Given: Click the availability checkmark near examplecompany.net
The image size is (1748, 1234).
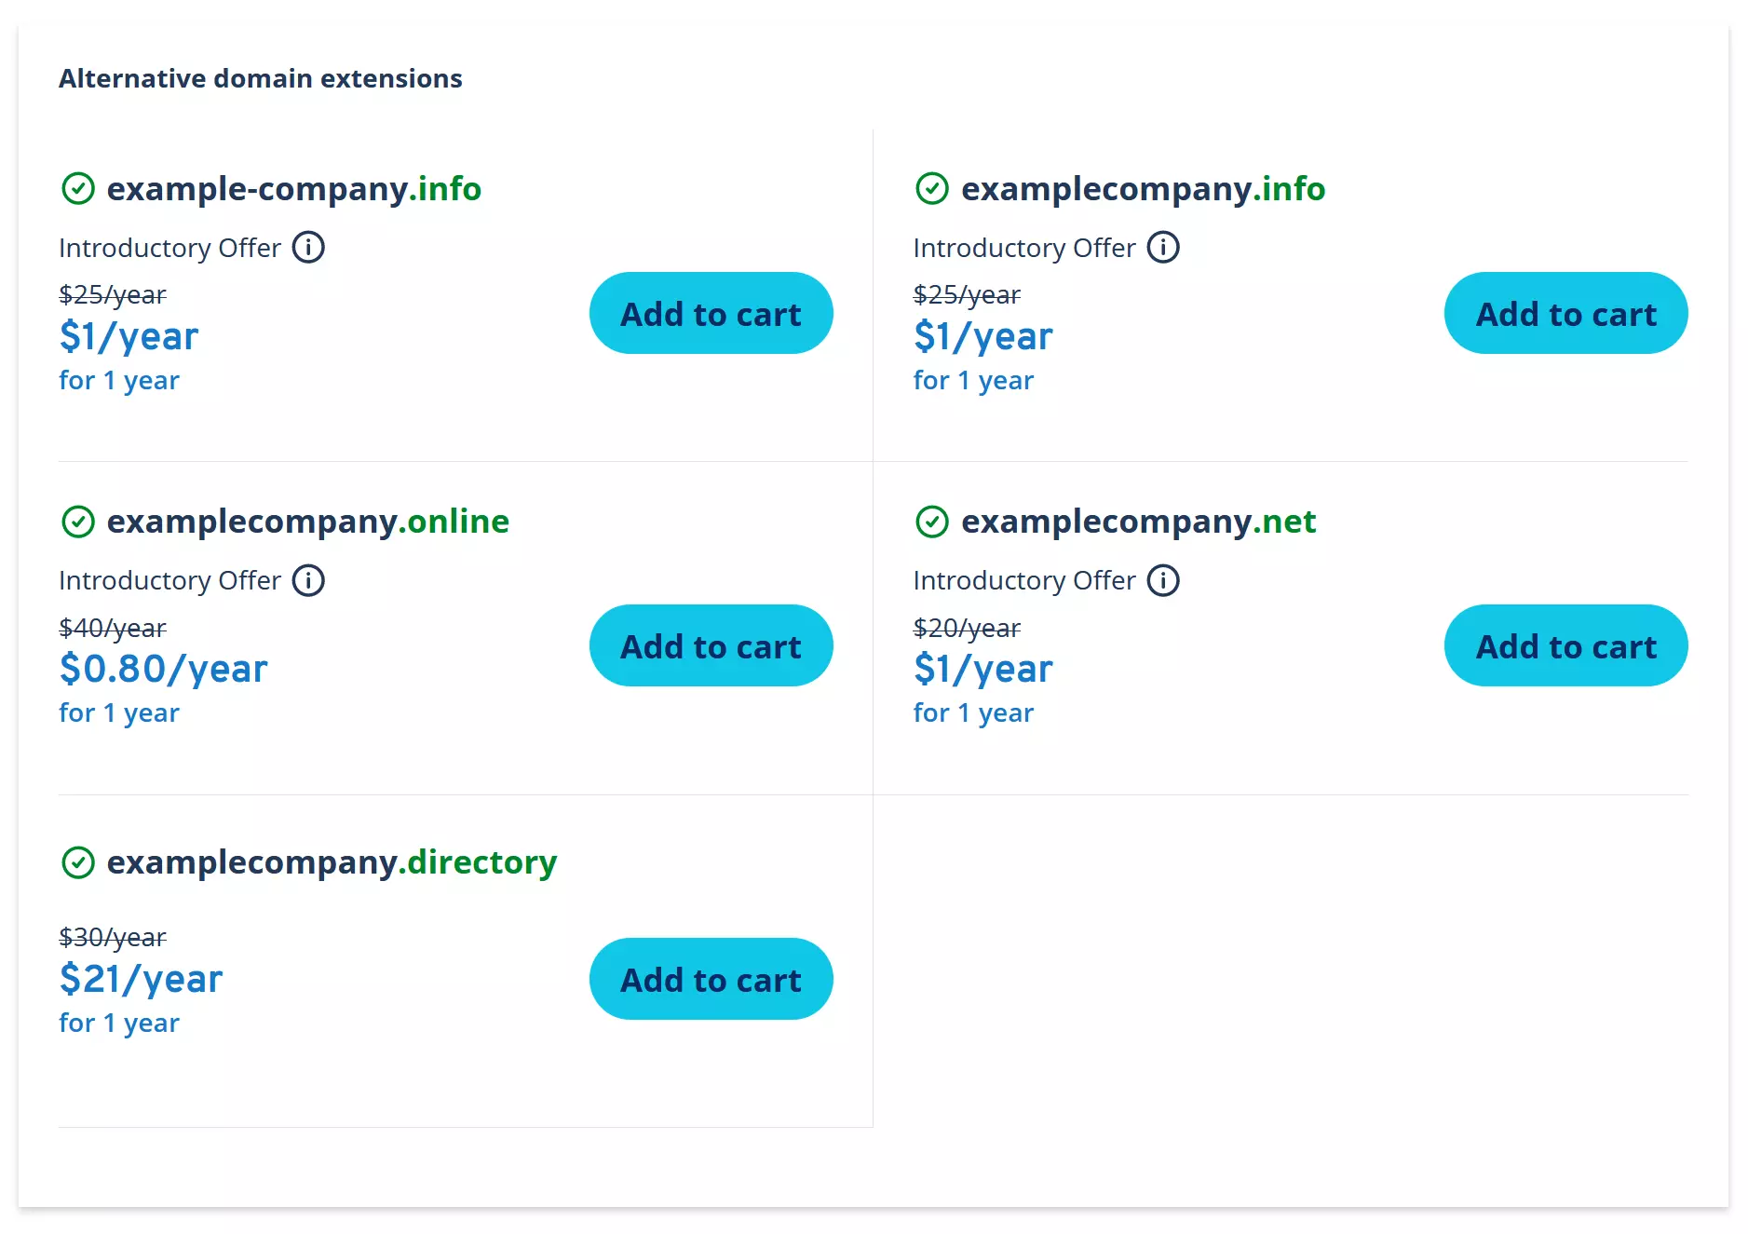Looking at the screenshot, I should [x=934, y=522].
